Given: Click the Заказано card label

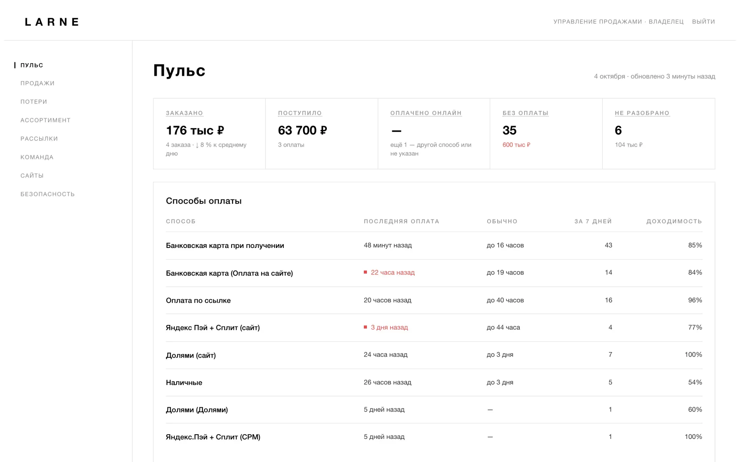Looking at the screenshot, I should [x=184, y=113].
